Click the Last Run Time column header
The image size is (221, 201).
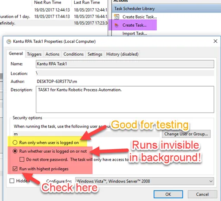click(87, 2)
